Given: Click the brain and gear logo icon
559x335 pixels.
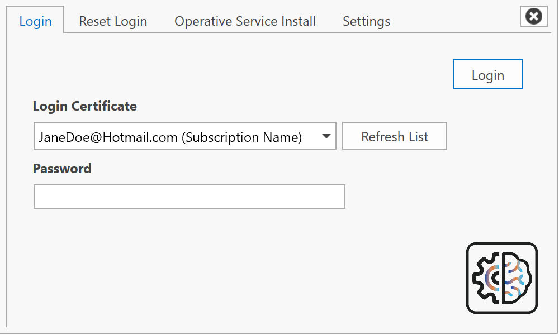Looking at the screenshot, I should pos(501,277).
